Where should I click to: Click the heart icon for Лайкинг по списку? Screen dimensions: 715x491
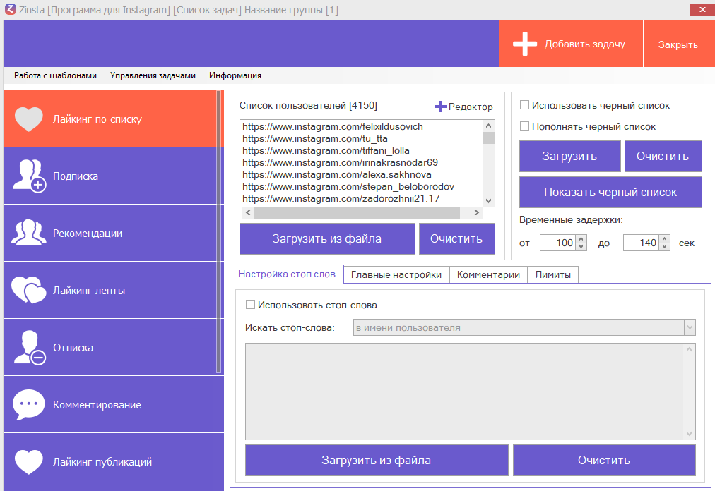[x=29, y=119]
